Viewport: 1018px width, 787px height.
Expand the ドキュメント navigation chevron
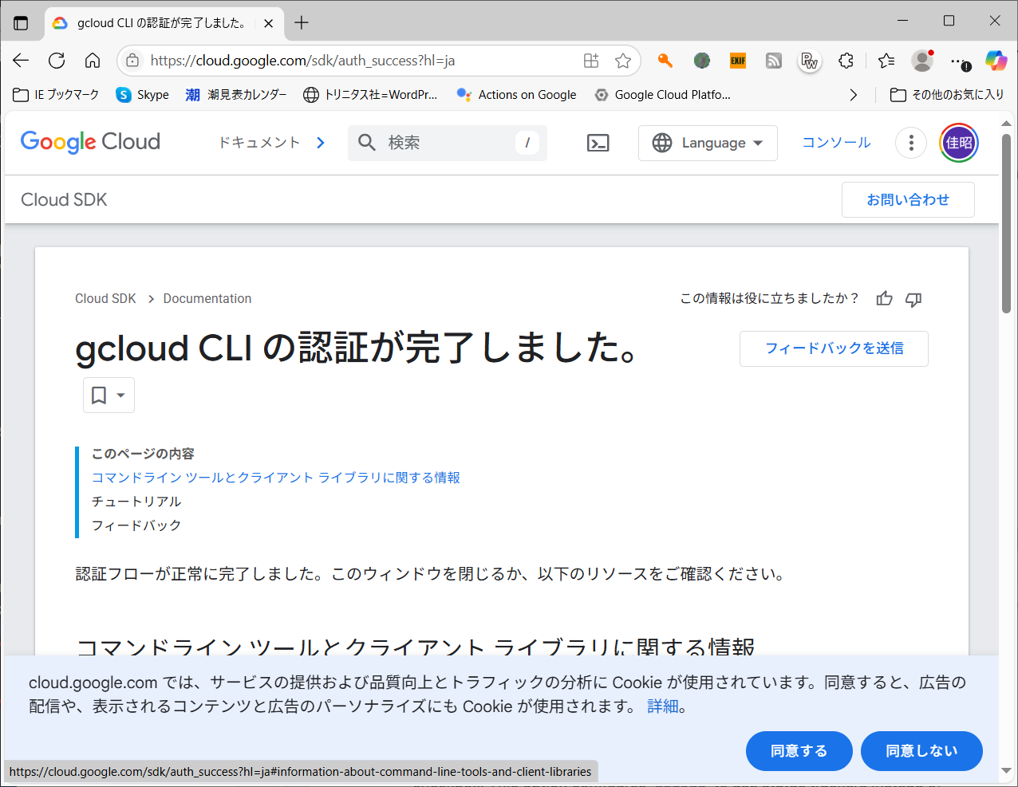pyautogui.click(x=321, y=143)
